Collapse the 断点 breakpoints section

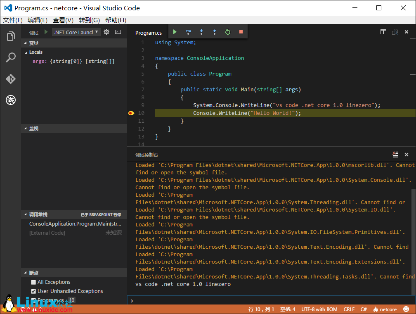point(74,273)
